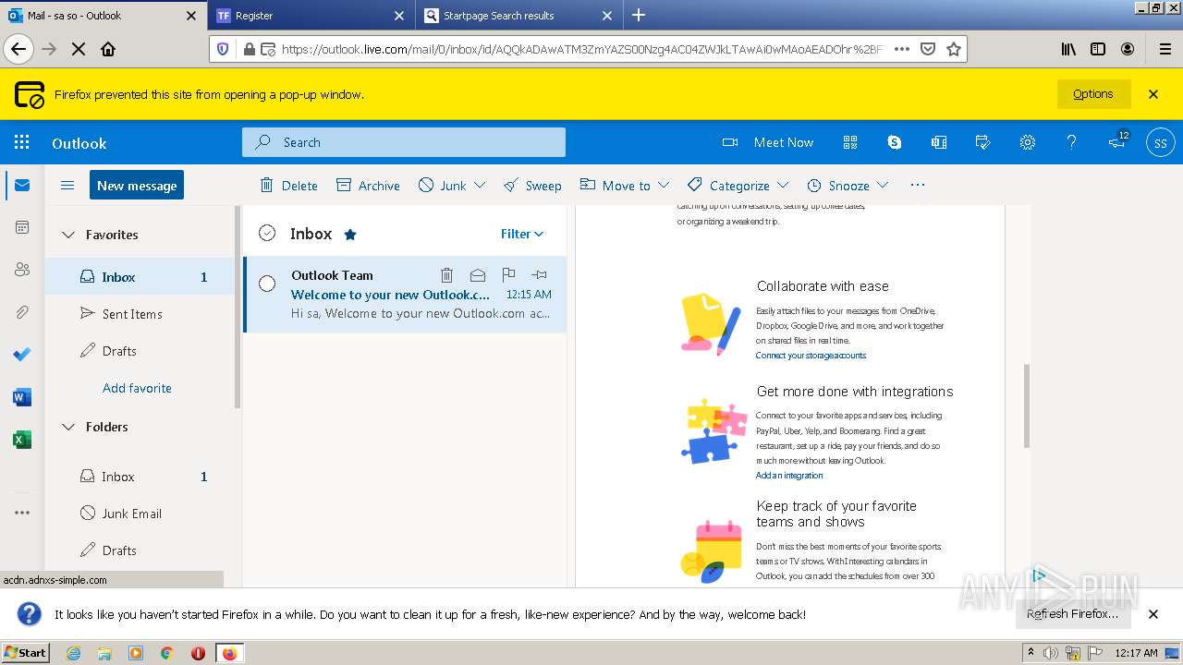
Task: Select the Outlook Team message checkbox
Action: (267, 284)
